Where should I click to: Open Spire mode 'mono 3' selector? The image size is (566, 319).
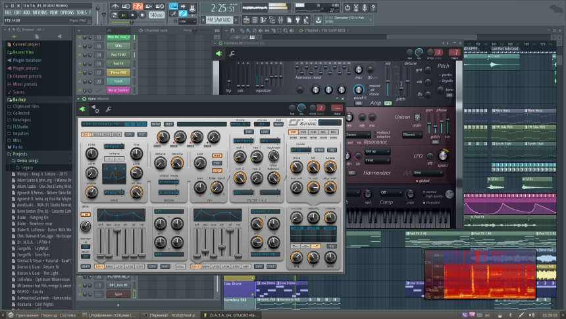coord(240,125)
